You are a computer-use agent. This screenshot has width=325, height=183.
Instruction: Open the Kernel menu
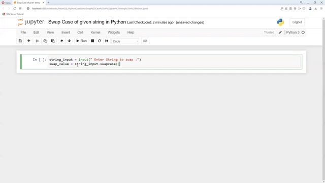coord(95,33)
